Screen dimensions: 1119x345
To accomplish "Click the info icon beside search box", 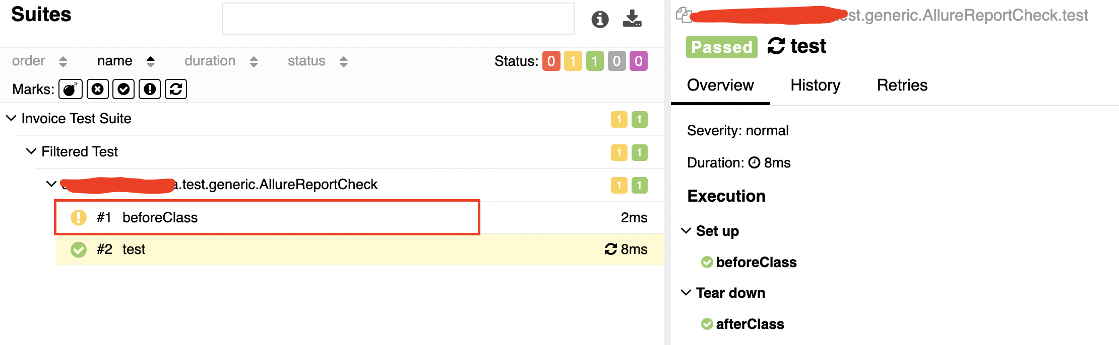I will point(600,19).
